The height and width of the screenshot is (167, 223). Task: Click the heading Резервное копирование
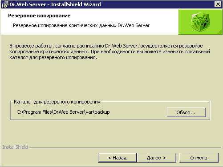(39, 16)
